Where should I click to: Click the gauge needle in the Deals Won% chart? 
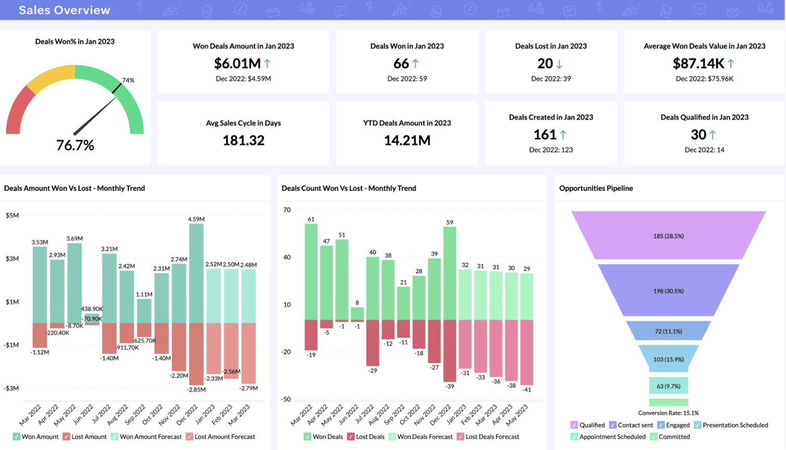[x=96, y=115]
